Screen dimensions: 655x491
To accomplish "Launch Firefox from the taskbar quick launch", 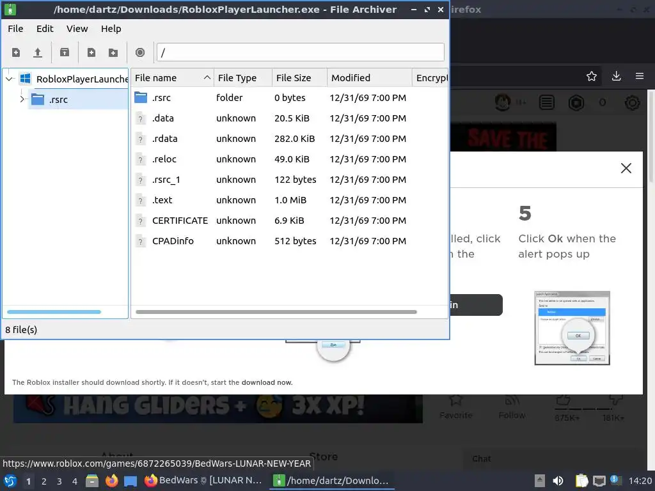I will point(111,481).
